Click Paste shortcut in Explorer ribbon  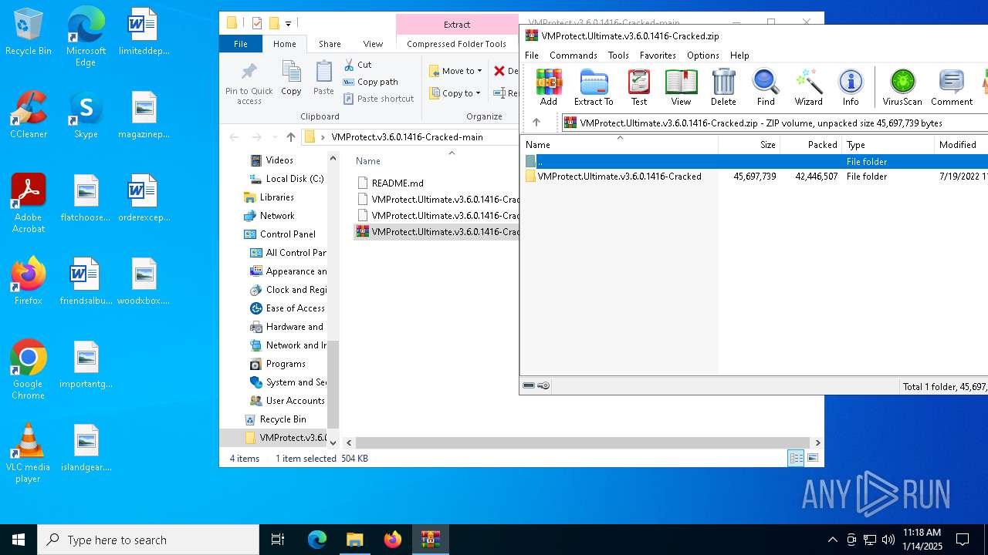378,99
